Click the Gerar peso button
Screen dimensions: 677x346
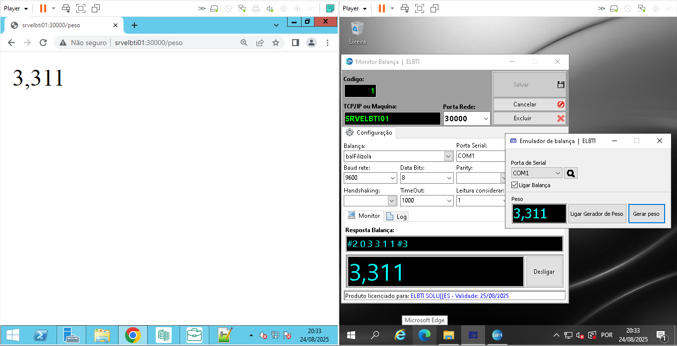[646, 214]
